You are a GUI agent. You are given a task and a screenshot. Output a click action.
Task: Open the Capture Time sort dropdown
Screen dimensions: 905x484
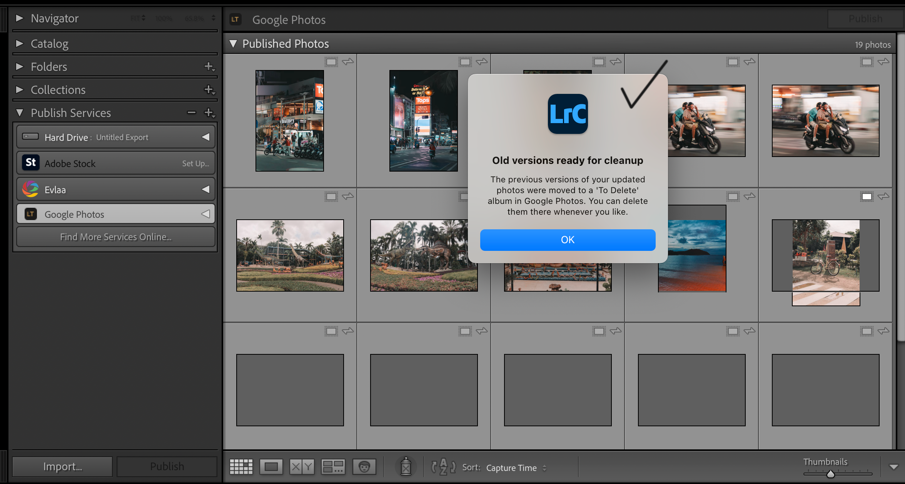click(516, 468)
